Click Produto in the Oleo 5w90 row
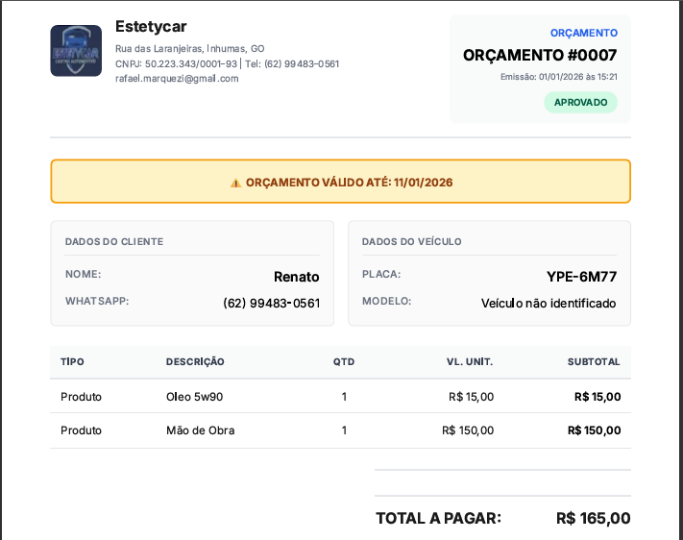The width and height of the screenshot is (683, 540). pos(81,397)
